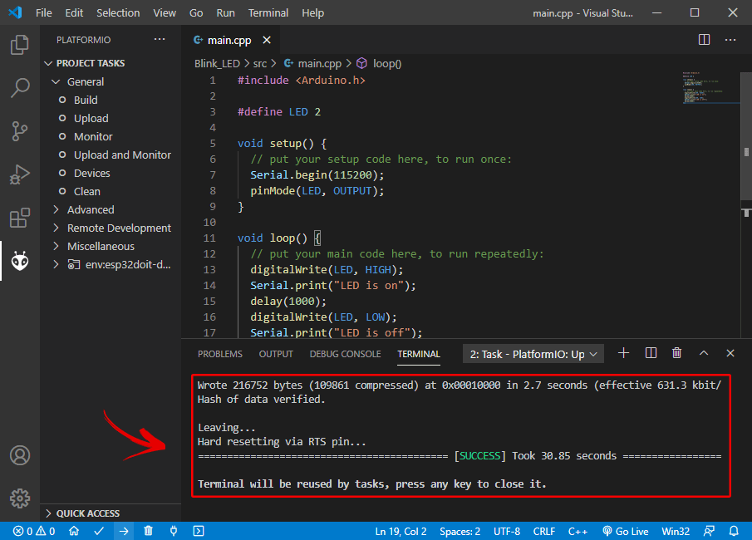
Task: Clean the project with the trash status bar icon
Action: pos(148,531)
